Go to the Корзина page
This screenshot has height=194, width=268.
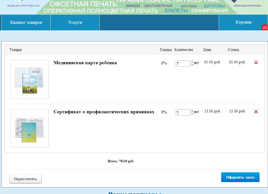244,22
